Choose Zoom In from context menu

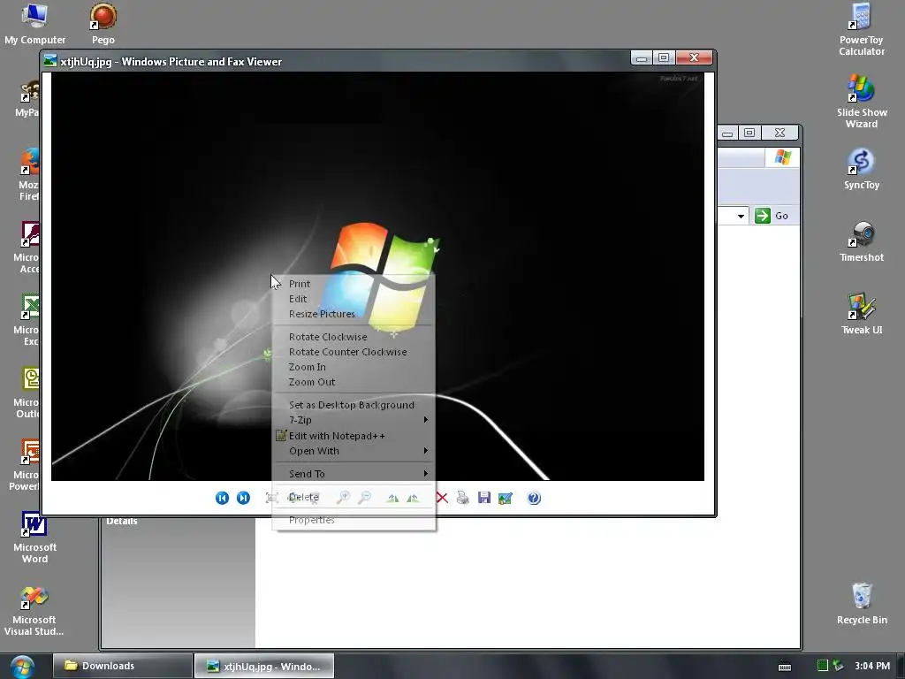point(354,367)
